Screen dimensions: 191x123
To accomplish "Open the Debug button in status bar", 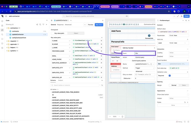I will click(x=179, y=122).
